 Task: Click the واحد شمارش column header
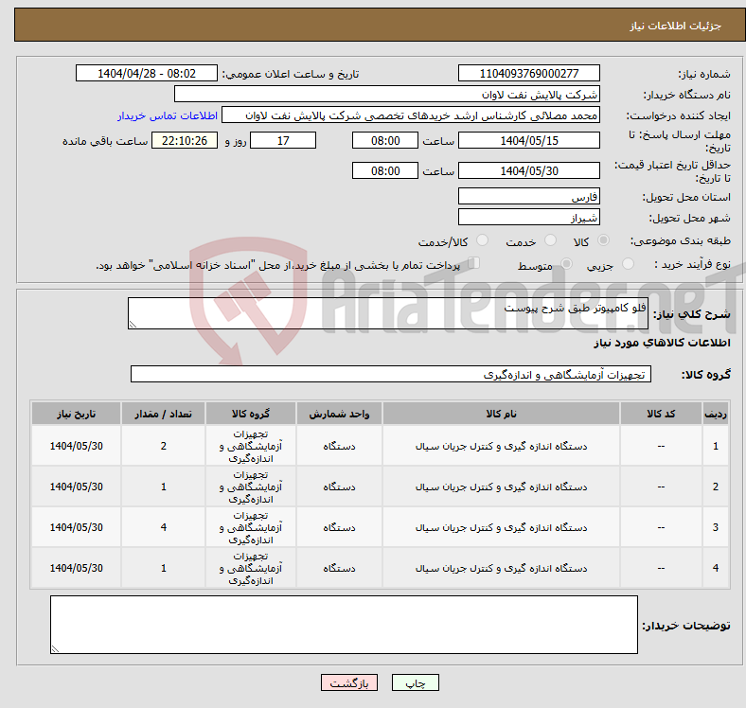point(339,414)
